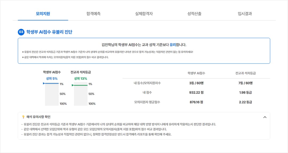288x153 pixels.
Task: Click the 상위 5% label
Action: (x=52, y=79)
